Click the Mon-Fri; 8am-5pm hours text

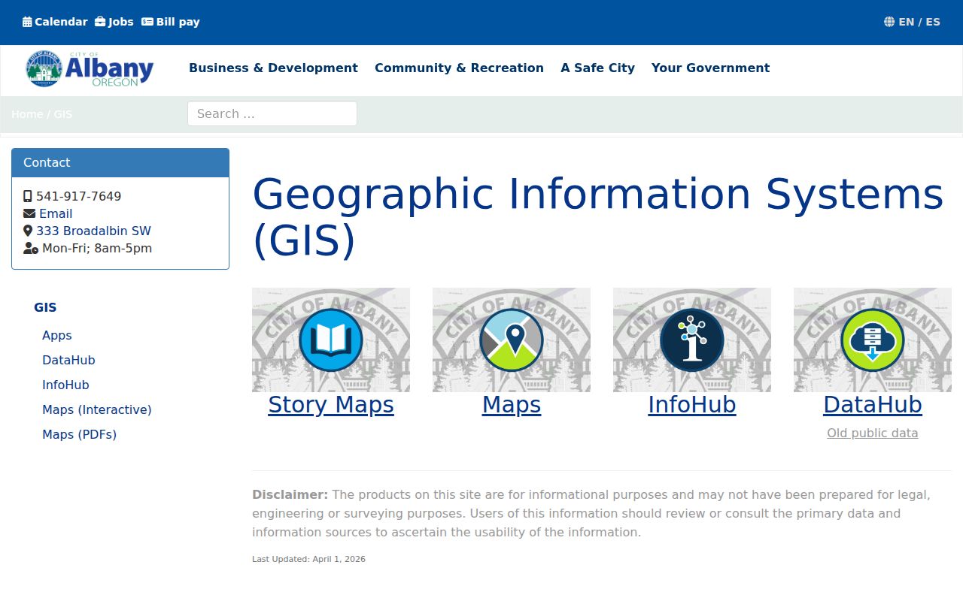coord(97,248)
